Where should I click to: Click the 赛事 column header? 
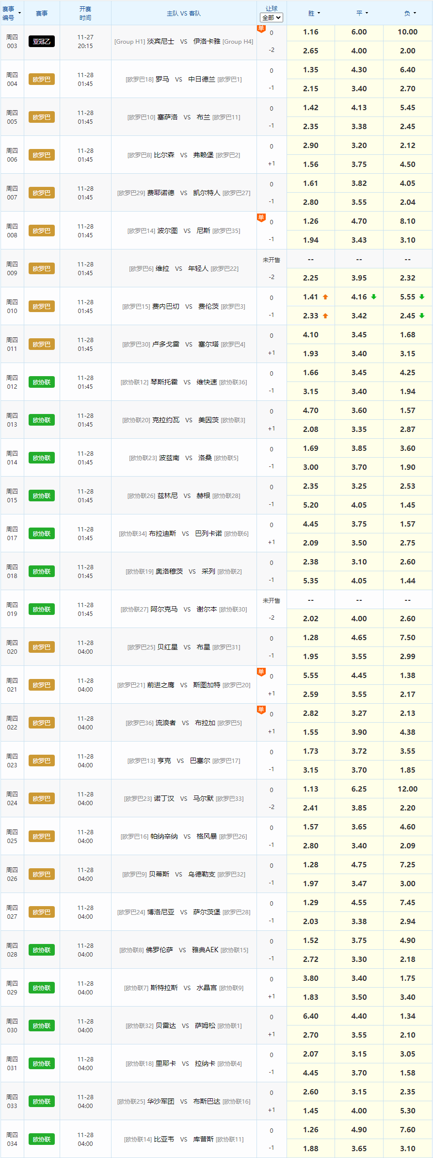click(x=42, y=14)
